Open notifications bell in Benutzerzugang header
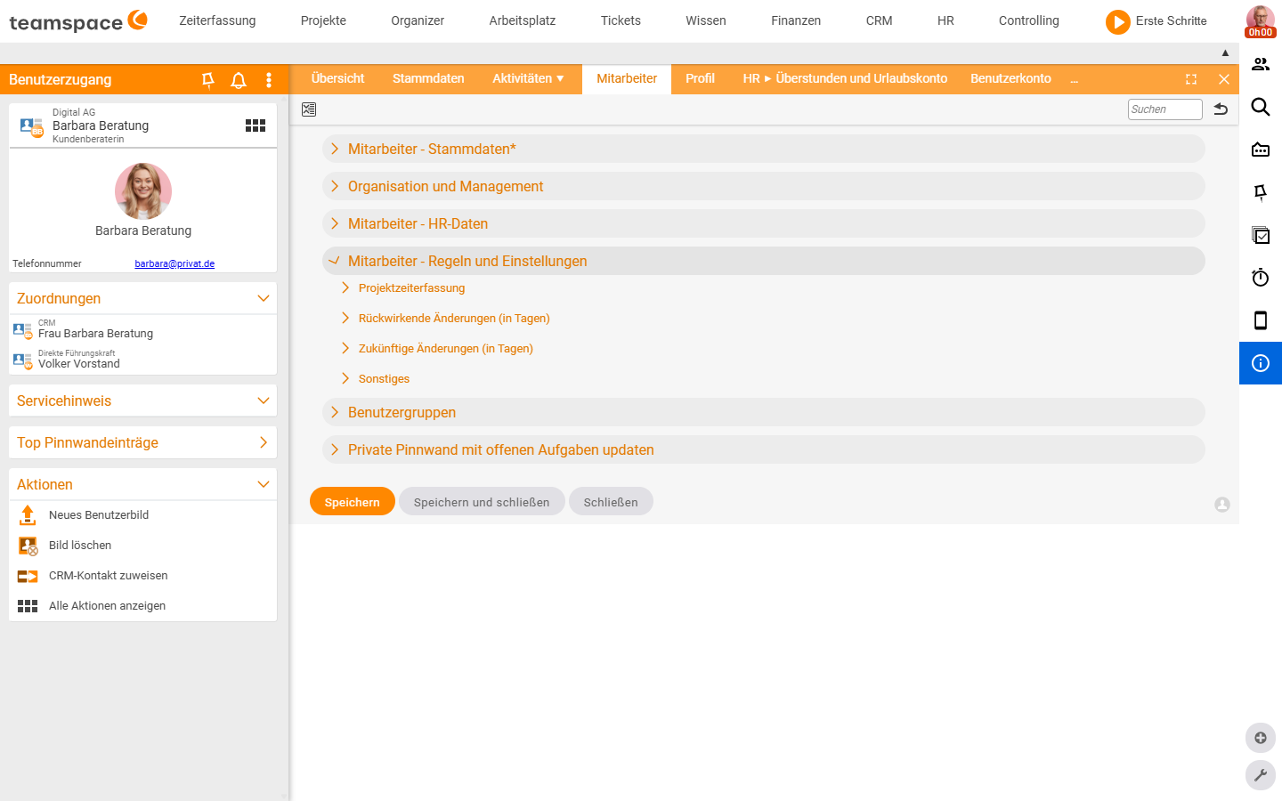This screenshot has height=801, width=1282. tap(239, 80)
